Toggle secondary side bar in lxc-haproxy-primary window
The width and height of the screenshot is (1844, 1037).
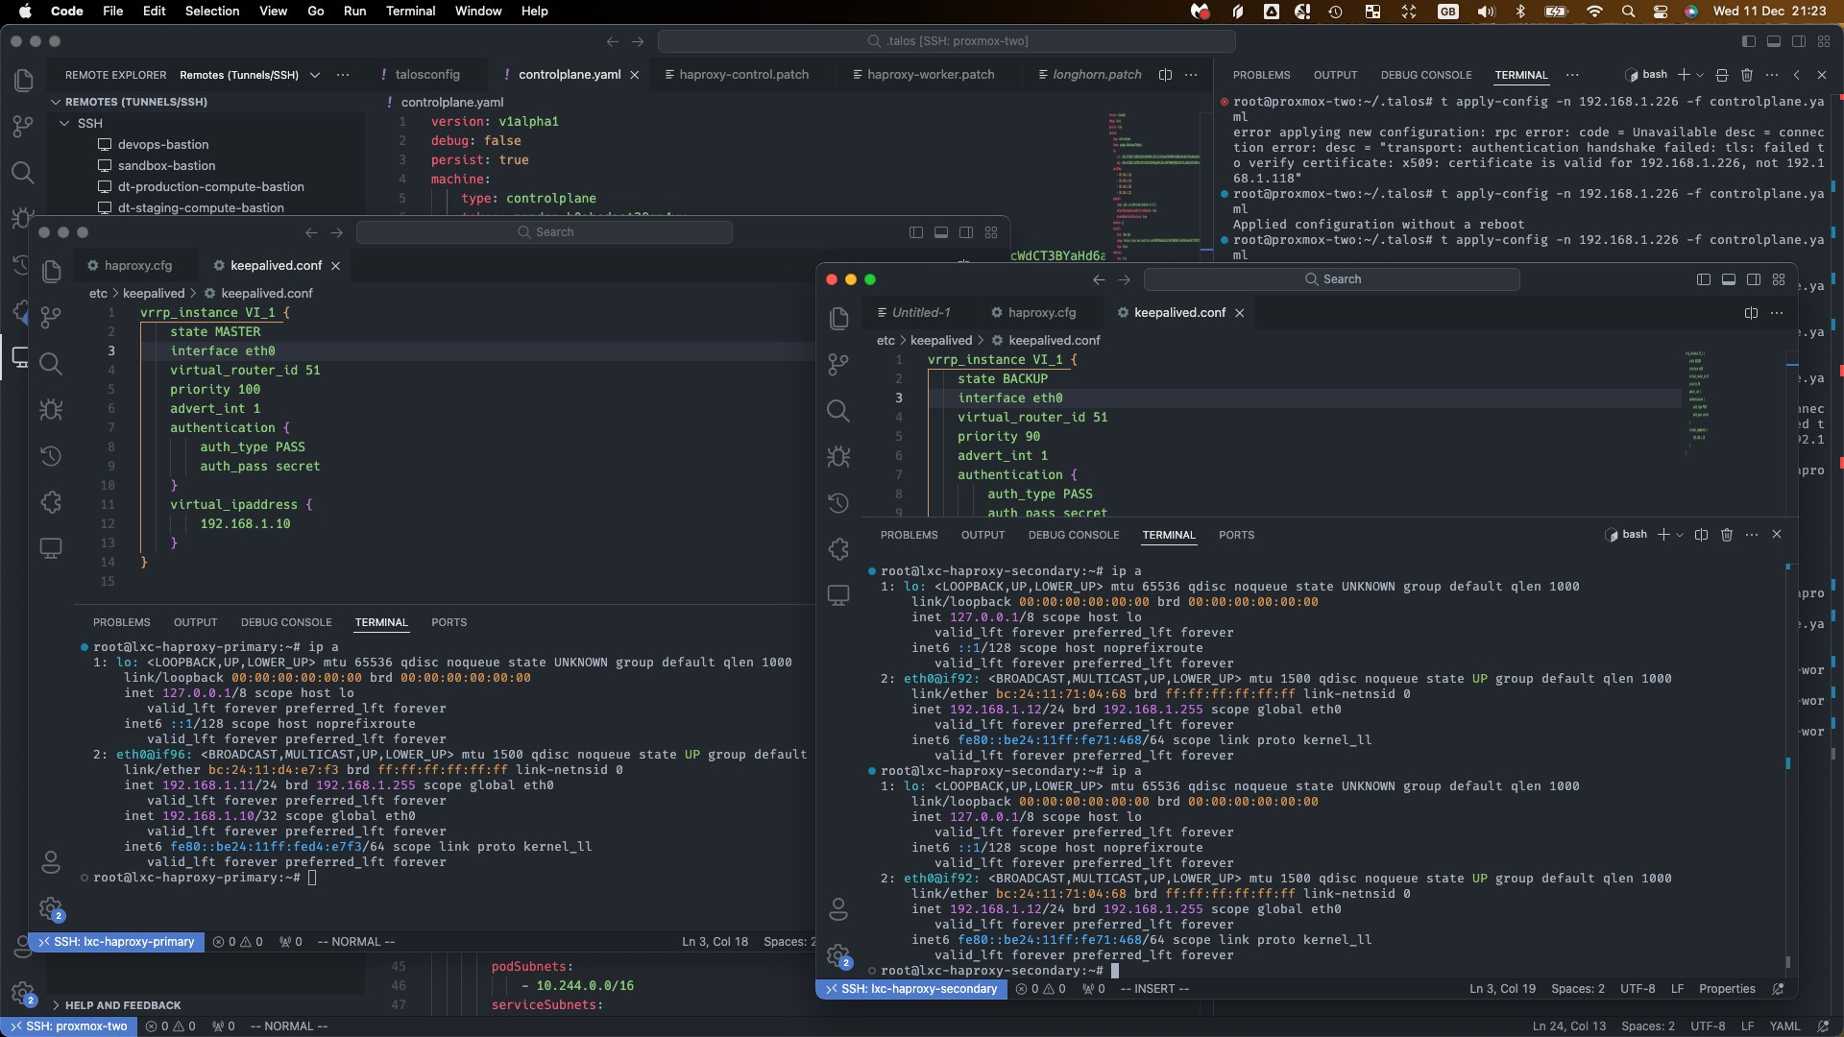pos(965,232)
